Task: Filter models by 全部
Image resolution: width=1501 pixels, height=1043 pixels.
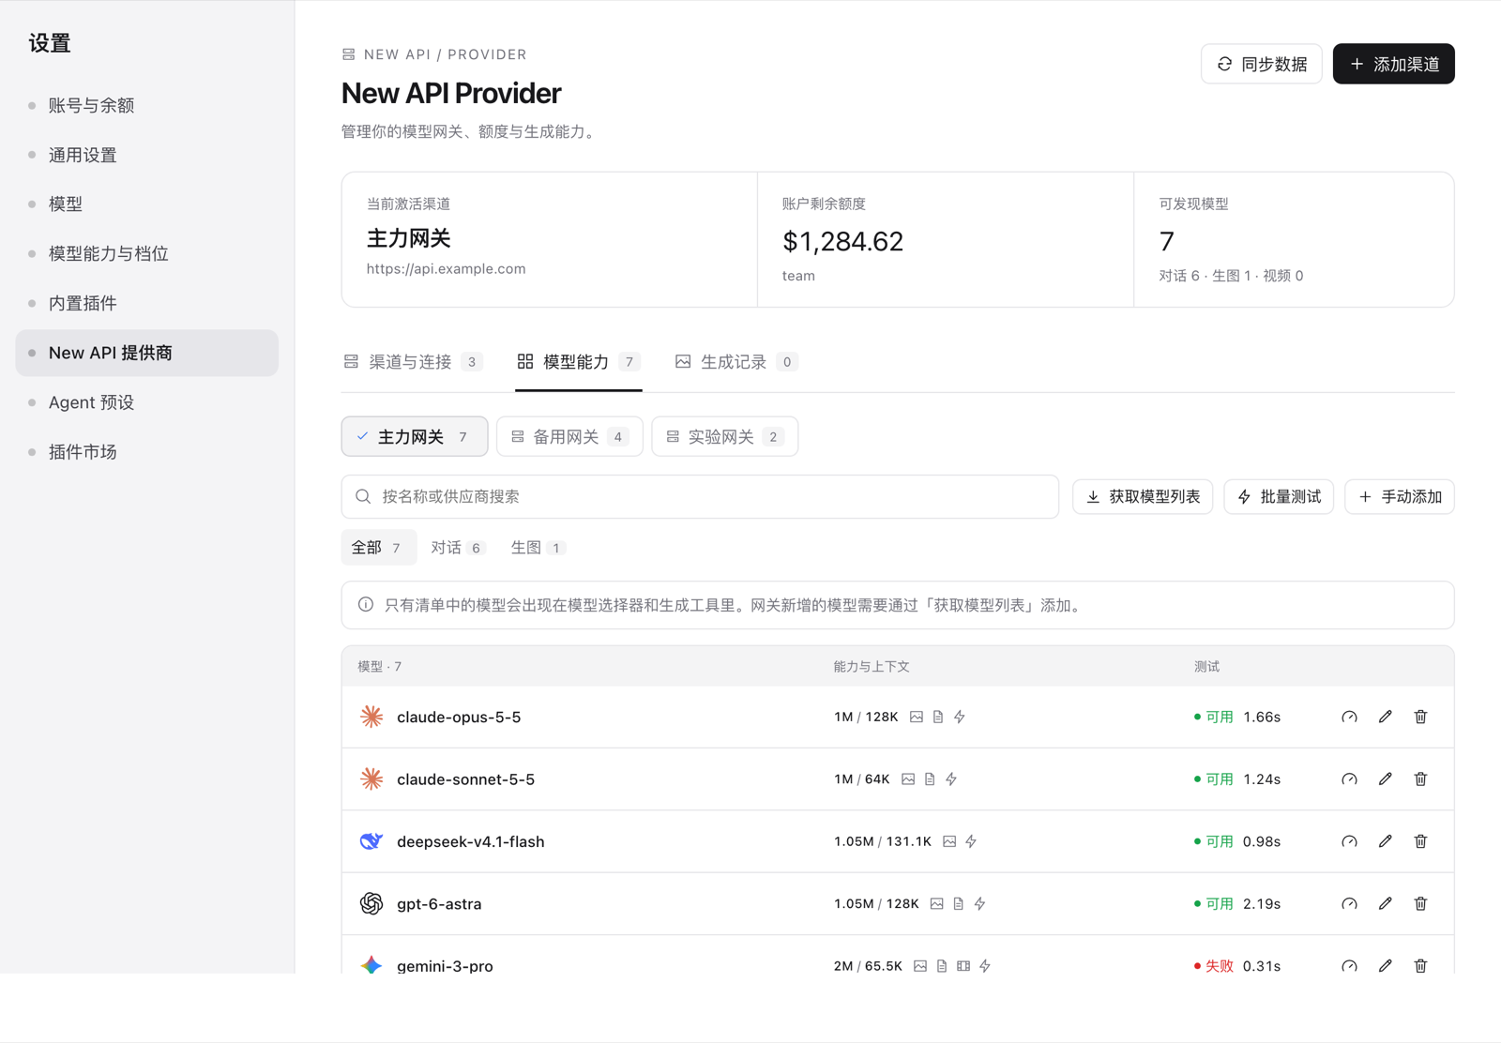Action: click(x=378, y=548)
